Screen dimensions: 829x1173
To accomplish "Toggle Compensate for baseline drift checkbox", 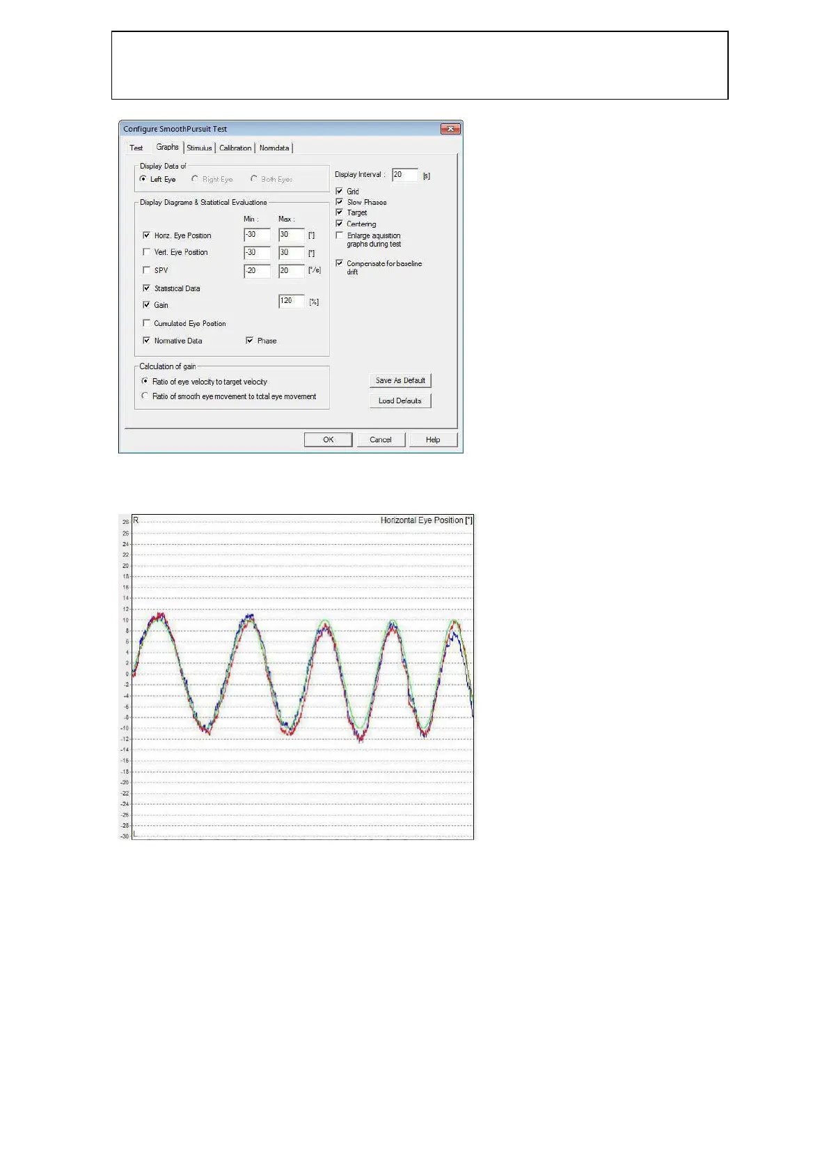I will coord(339,263).
